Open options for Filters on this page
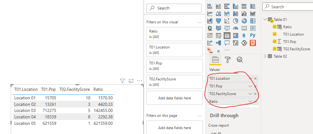Screen dimensions: 313x134 200,116
